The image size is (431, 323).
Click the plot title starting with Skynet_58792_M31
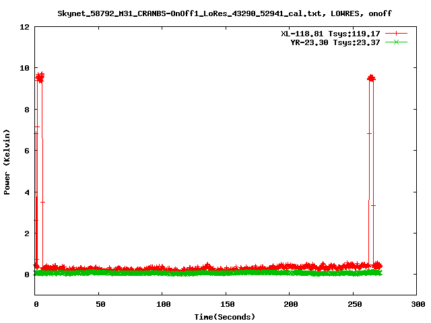pos(224,13)
